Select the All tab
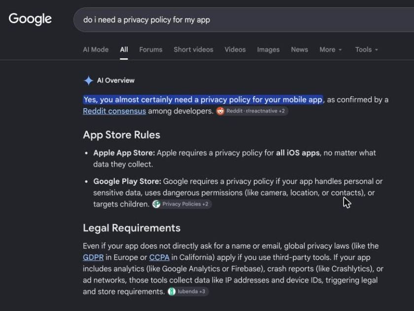 point(124,49)
